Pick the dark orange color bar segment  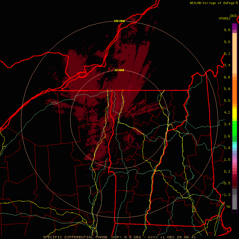pos(234,92)
